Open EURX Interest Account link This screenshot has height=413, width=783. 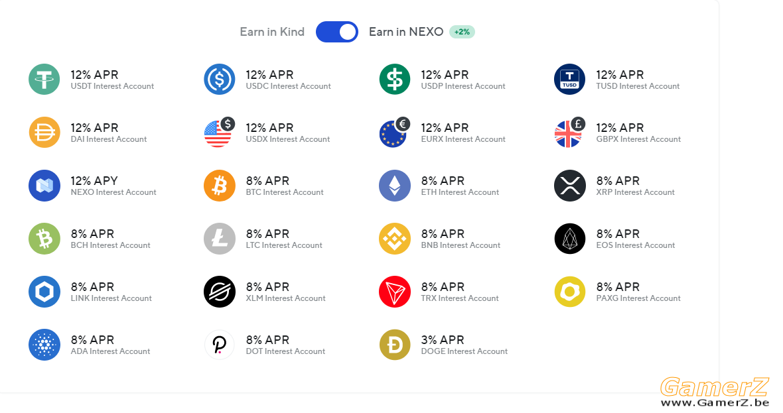[463, 139]
